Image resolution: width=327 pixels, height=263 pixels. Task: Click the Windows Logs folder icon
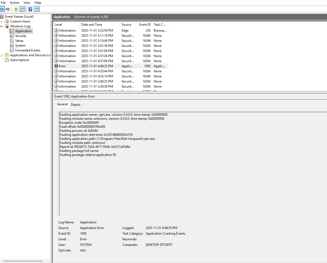pyautogui.click(x=7, y=26)
